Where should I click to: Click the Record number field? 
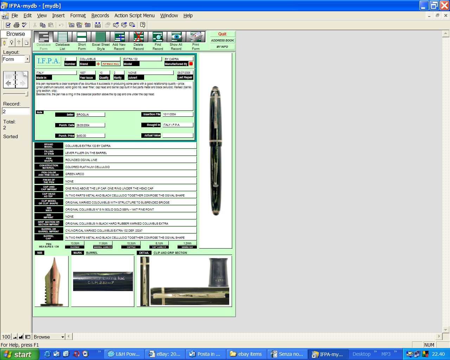[x=16, y=111]
